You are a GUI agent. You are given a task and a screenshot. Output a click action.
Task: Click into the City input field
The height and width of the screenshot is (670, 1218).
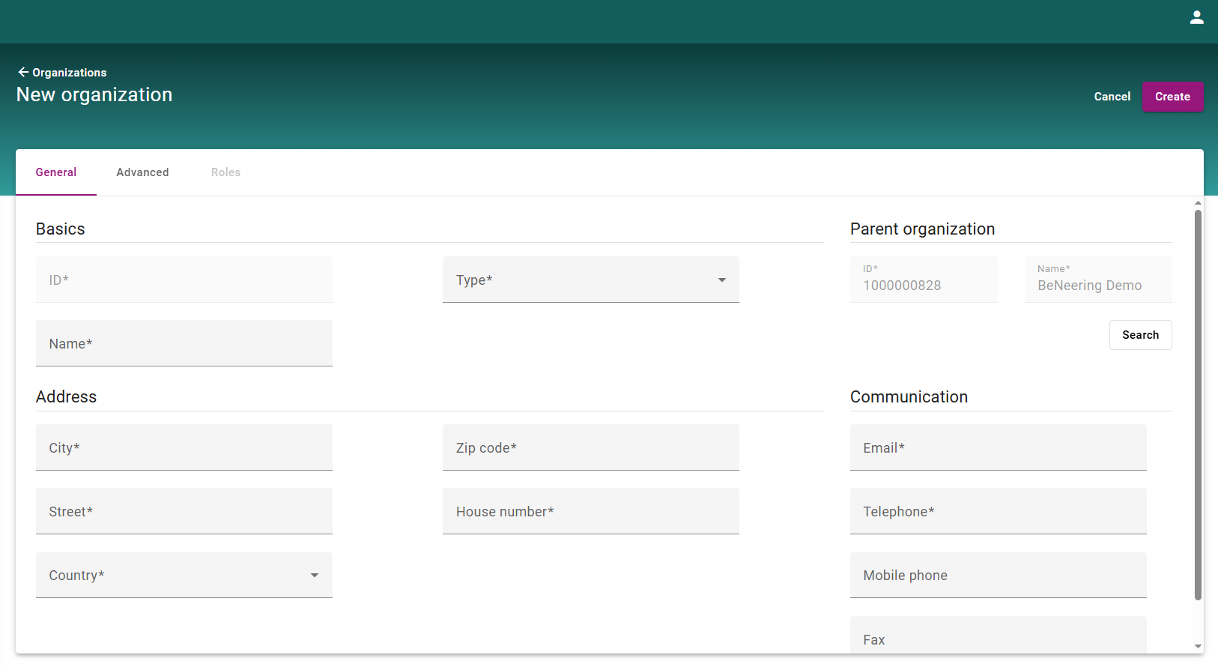[x=184, y=448]
